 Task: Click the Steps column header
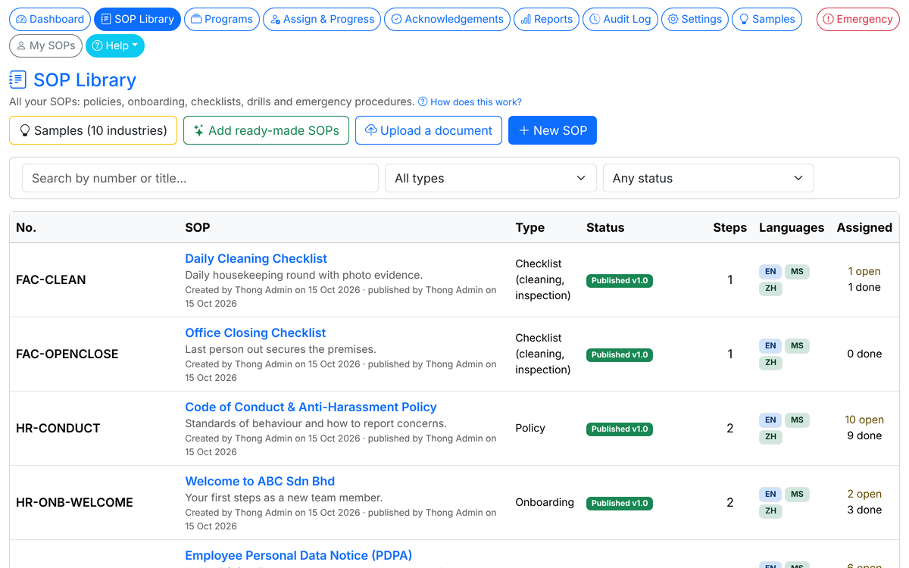pyautogui.click(x=729, y=227)
